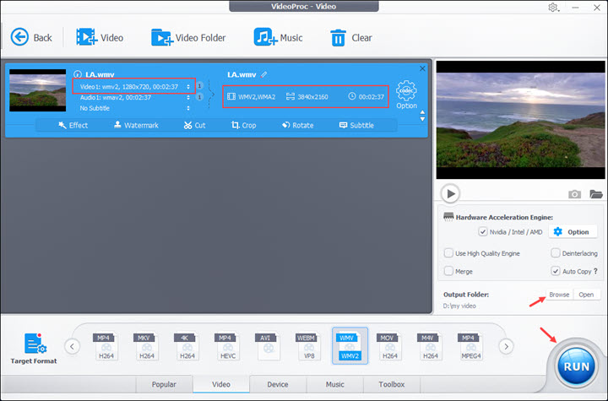The height and width of the screenshot is (401, 608).
Task: Open the snapshot folder icon
Action: pos(596,194)
